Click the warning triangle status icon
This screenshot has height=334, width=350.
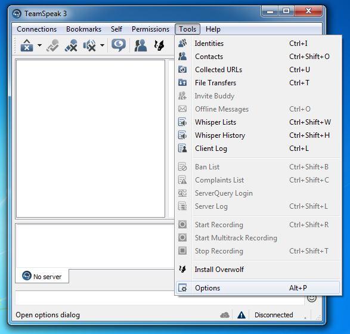click(241, 315)
